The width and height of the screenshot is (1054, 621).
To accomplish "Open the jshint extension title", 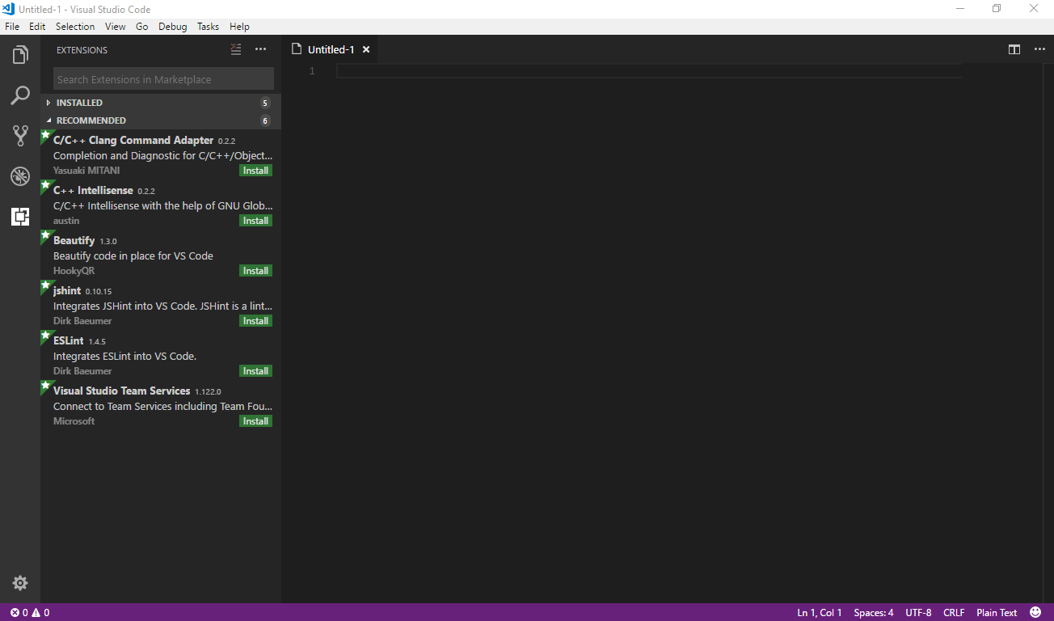I will pos(67,290).
